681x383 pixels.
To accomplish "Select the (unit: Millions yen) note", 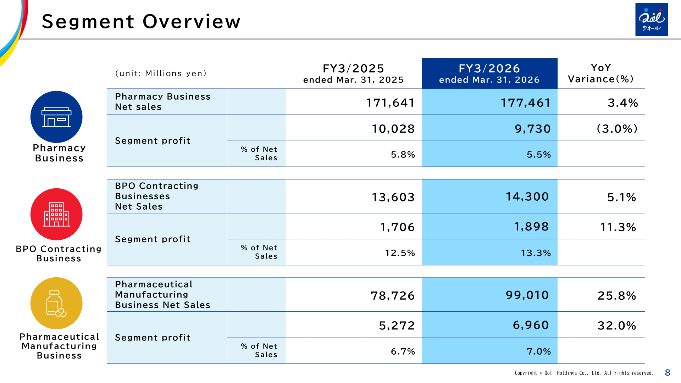I will (x=161, y=73).
